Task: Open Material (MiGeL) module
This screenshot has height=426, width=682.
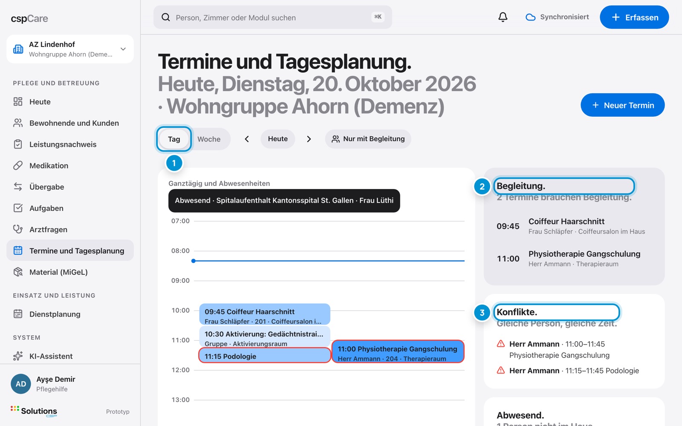Action: coord(70,272)
